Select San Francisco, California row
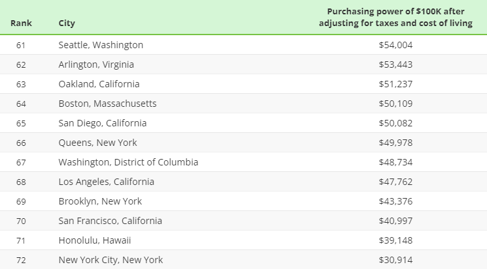The height and width of the screenshot is (269, 487). [x=243, y=220]
